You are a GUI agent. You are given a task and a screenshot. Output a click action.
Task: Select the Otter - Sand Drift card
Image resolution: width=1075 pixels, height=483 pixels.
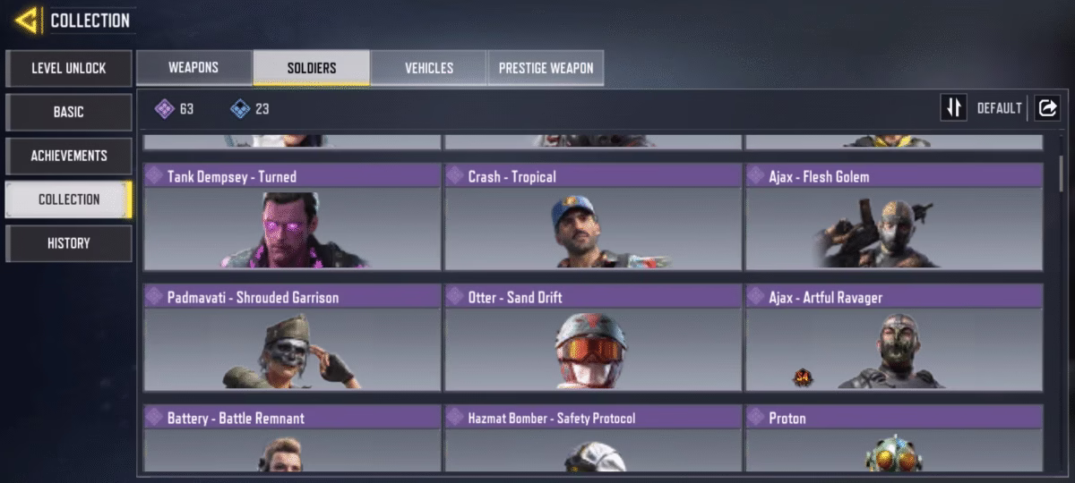click(x=593, y=337)
